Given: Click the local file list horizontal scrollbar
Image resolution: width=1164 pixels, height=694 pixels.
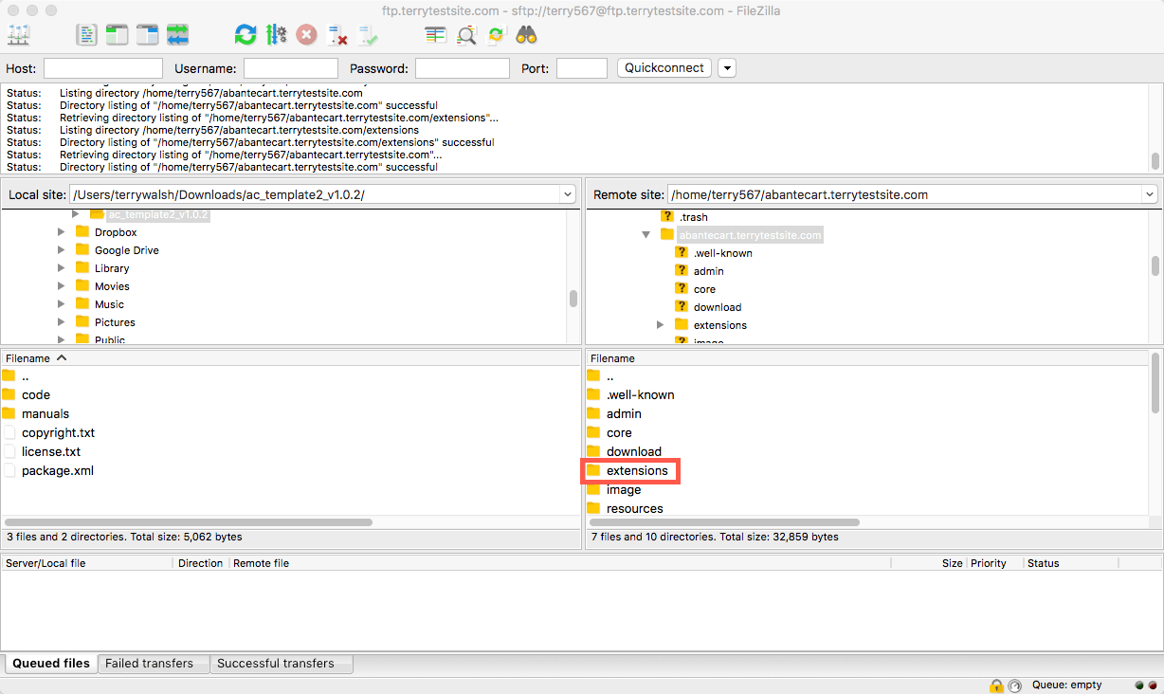Looking at the screenshot, I should click(x=189, y=522).
